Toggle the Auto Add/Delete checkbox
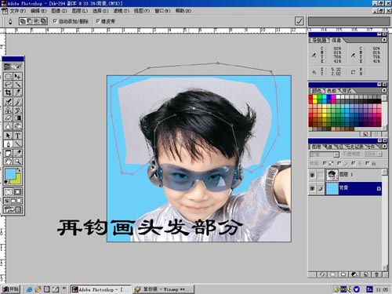 pyautogui.click(x=55, y=21)
